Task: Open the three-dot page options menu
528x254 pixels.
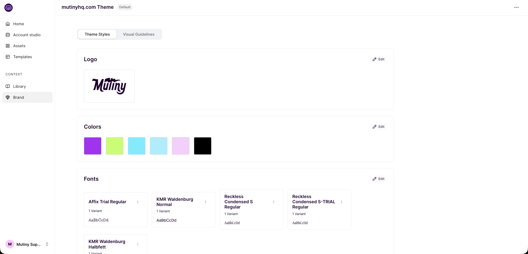Action: tap(516, 7)
